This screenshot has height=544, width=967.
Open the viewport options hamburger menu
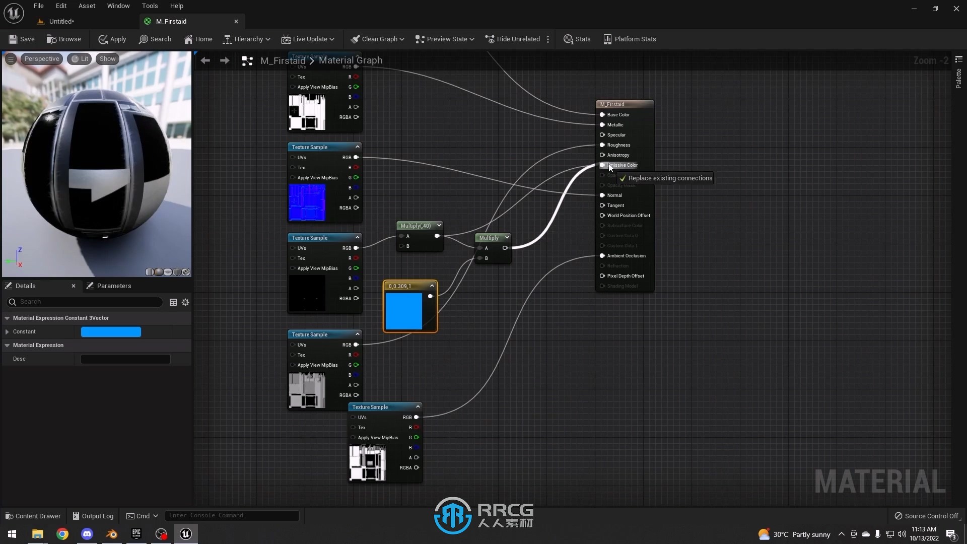click(11, 59)
